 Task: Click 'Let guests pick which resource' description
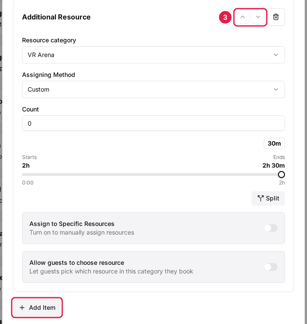pos(111,272)
